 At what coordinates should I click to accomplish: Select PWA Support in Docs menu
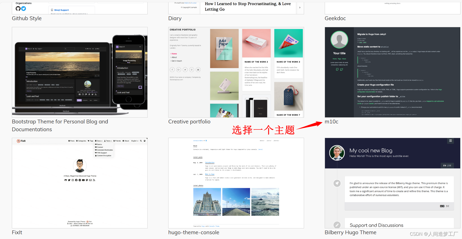point(101,153)
